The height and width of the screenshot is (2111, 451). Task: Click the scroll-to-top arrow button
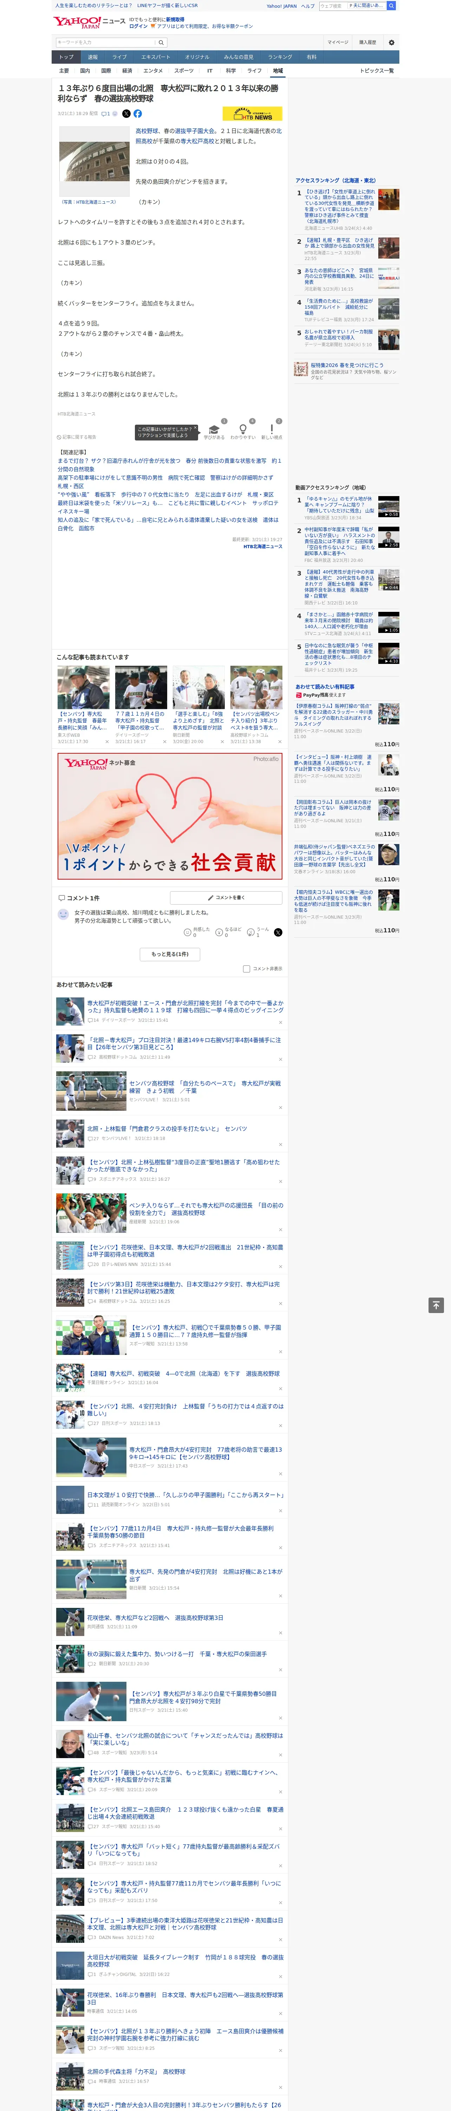pos(436,1305)
